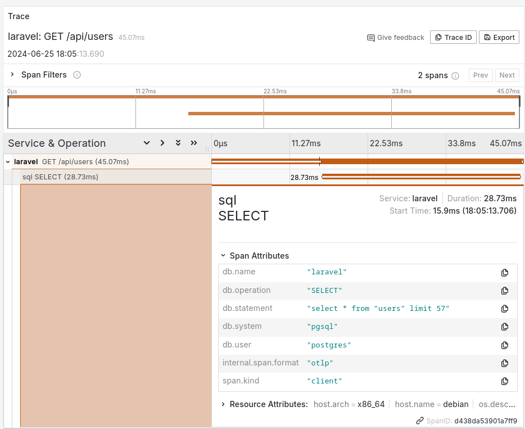525x429 pixels.
Task: Expand all spans with double chevron-down
Action: (178, 143)
